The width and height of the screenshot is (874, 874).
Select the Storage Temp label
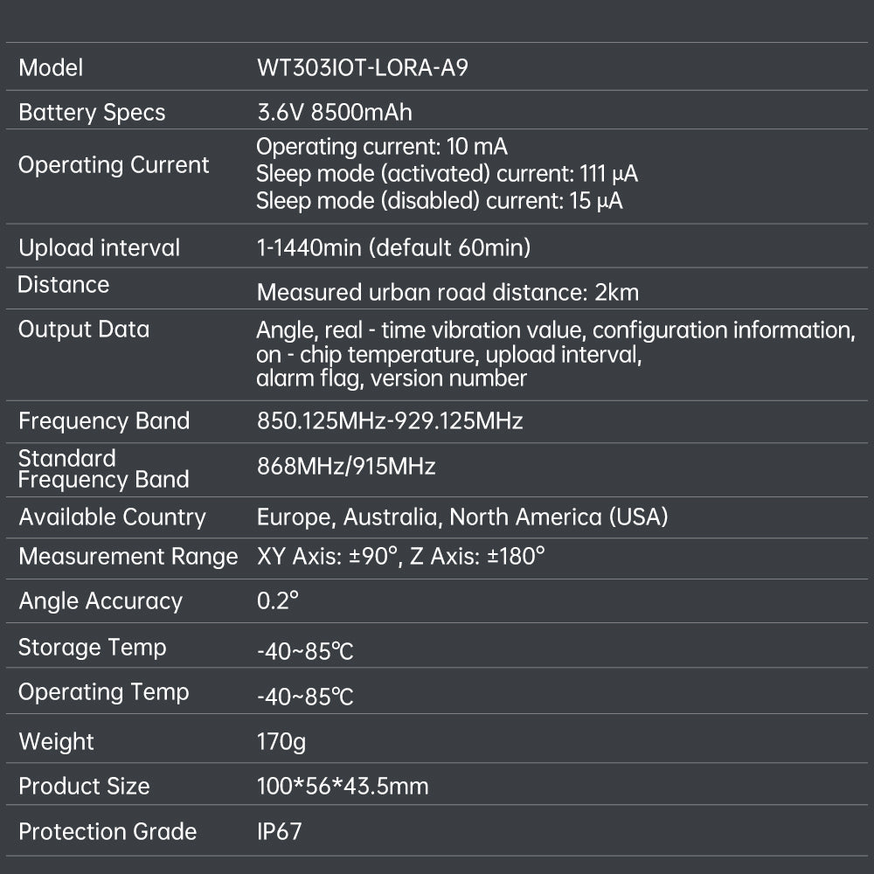(92, 648)
